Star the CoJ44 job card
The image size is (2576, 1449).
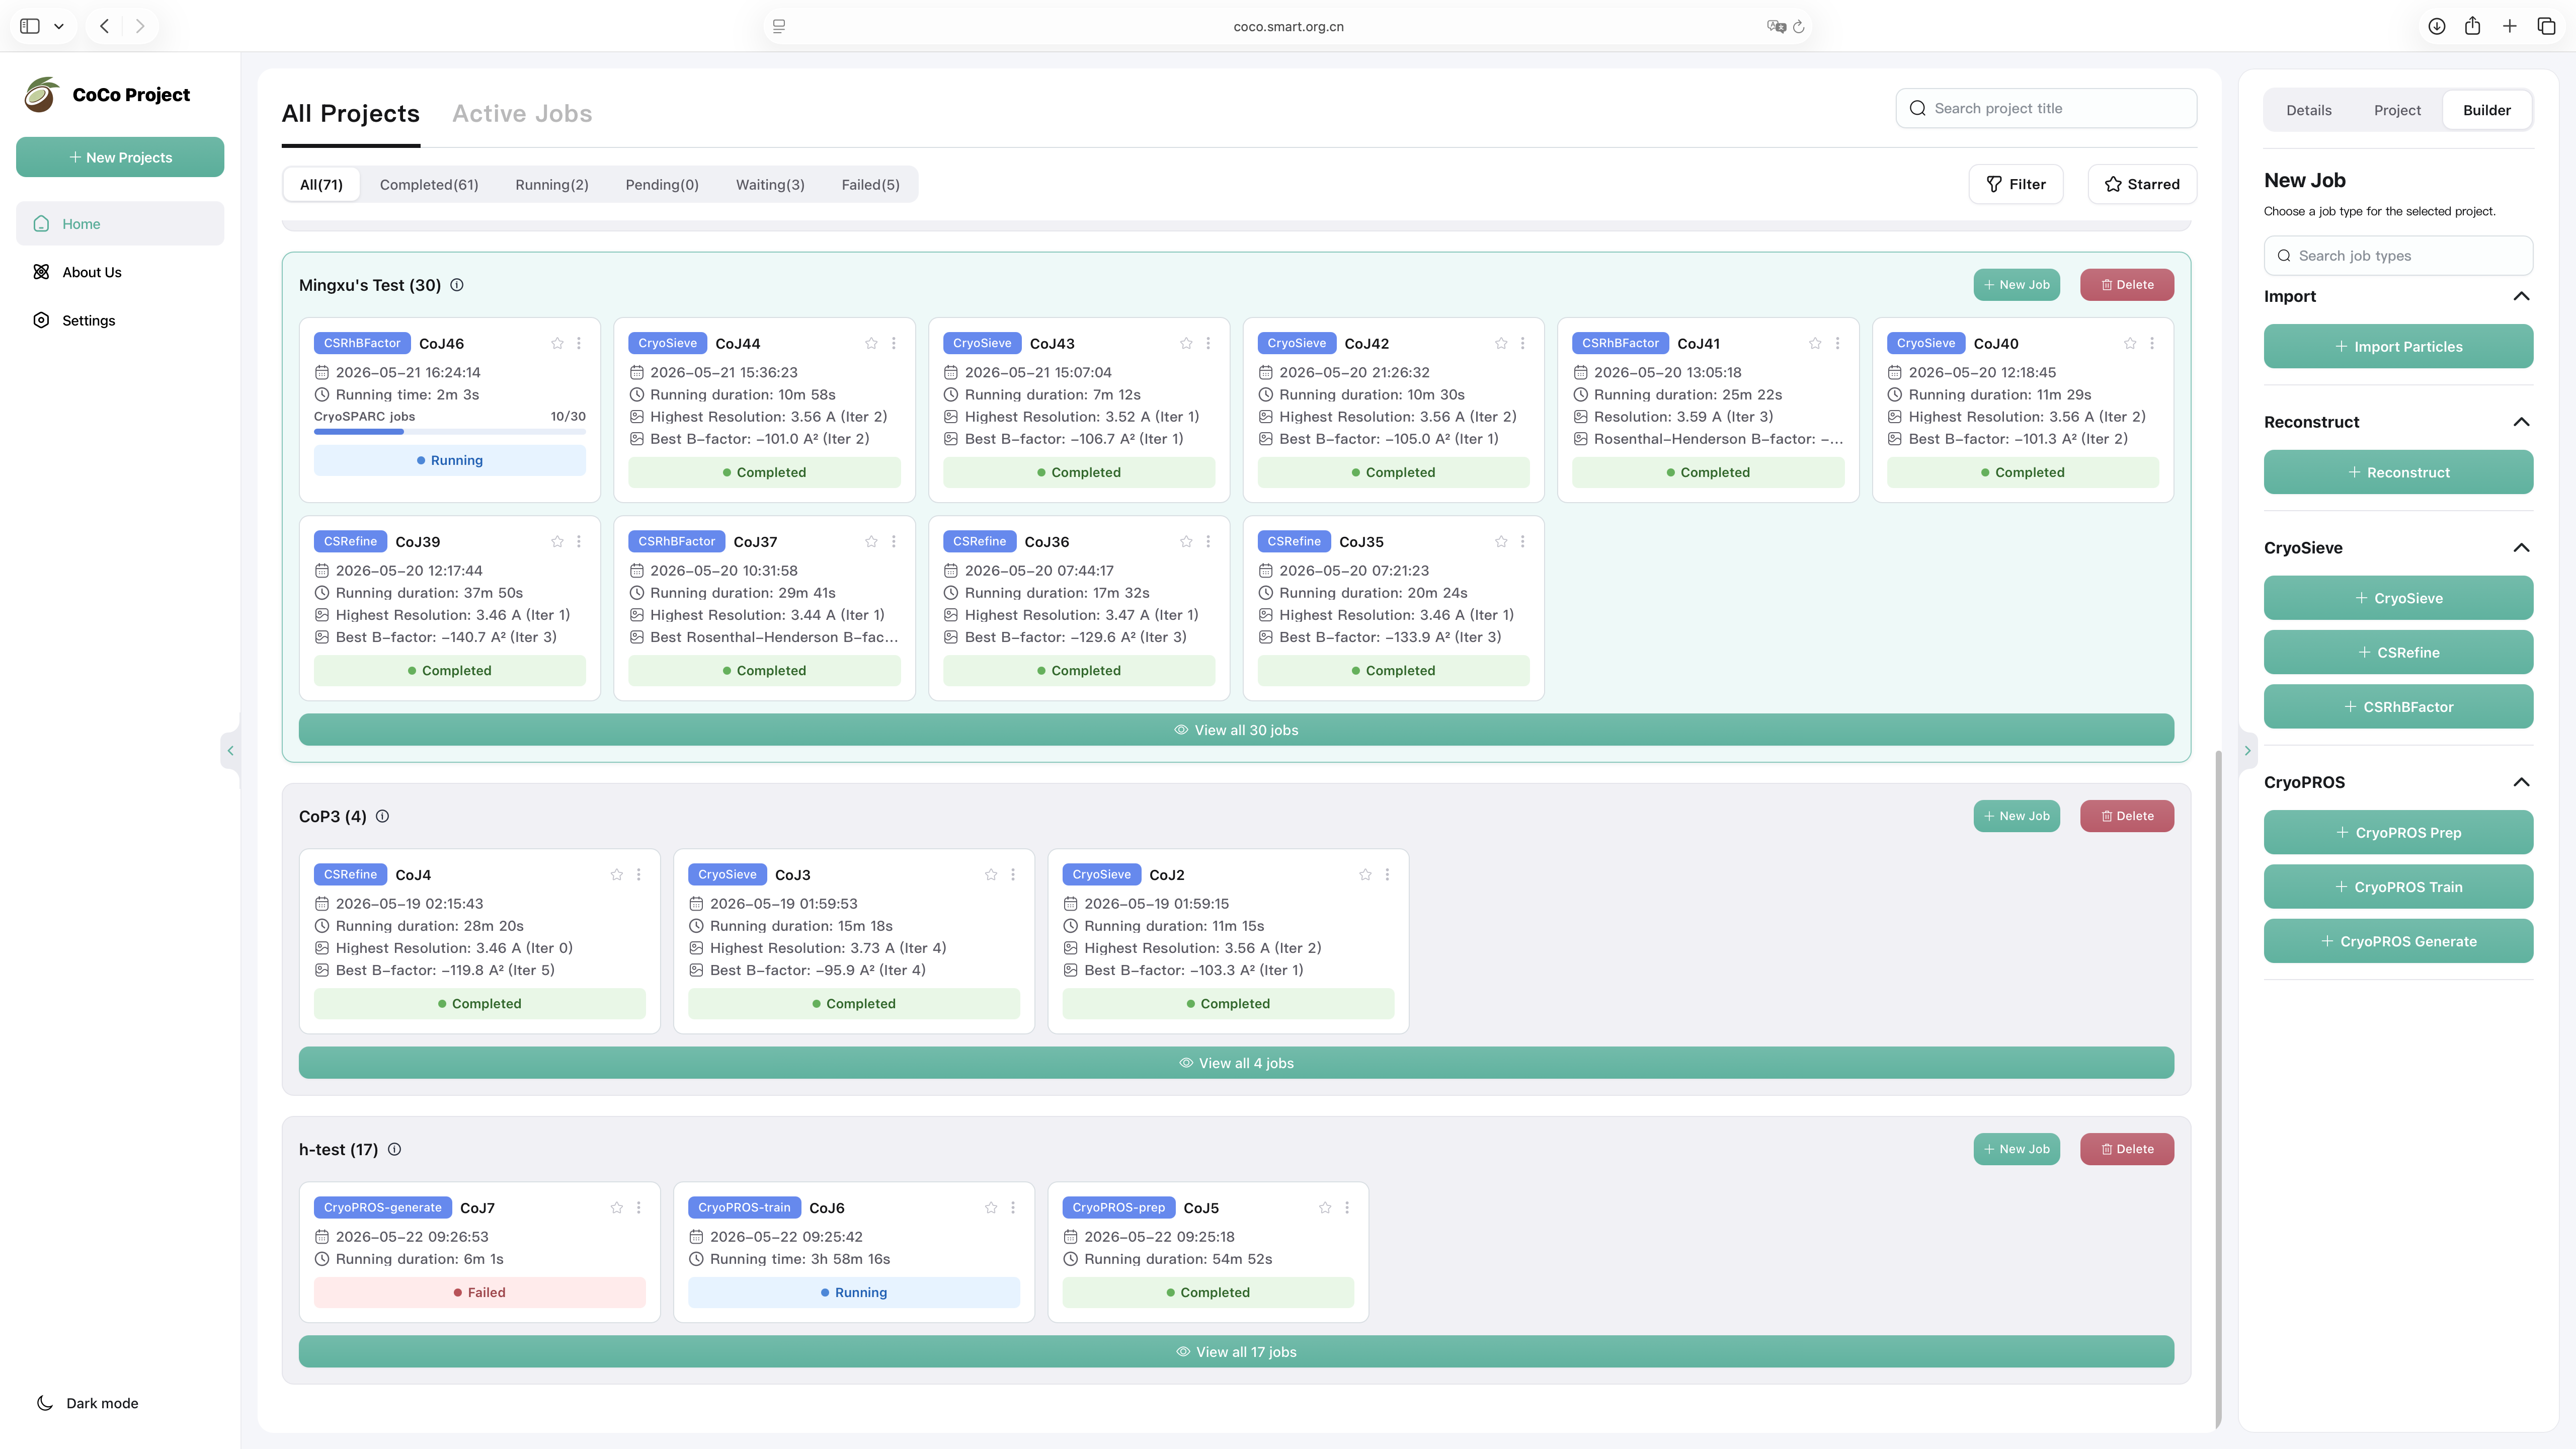871,343
